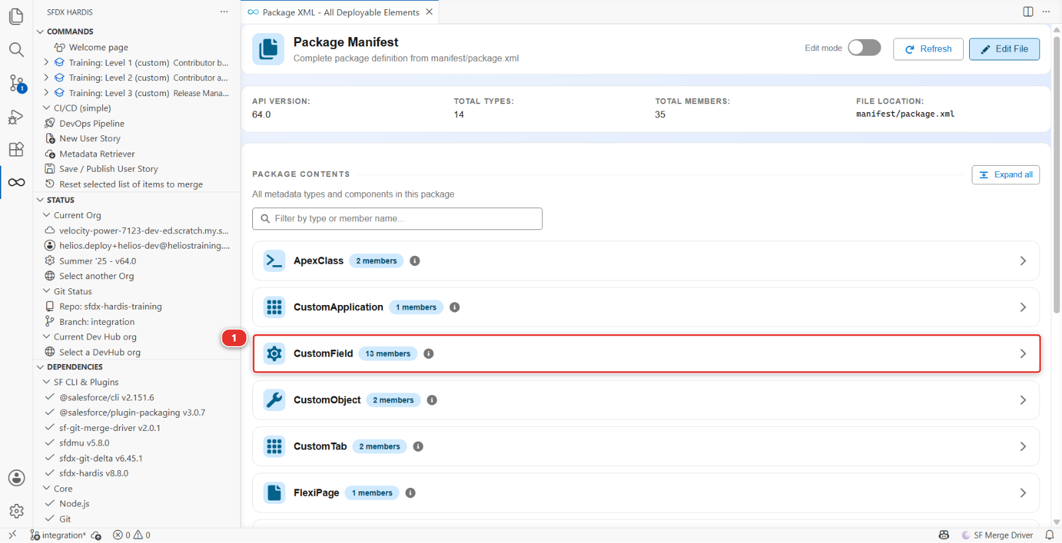Click the ApexClass info icon
Screen dimensions: 1062x543
tap(415, 261)
